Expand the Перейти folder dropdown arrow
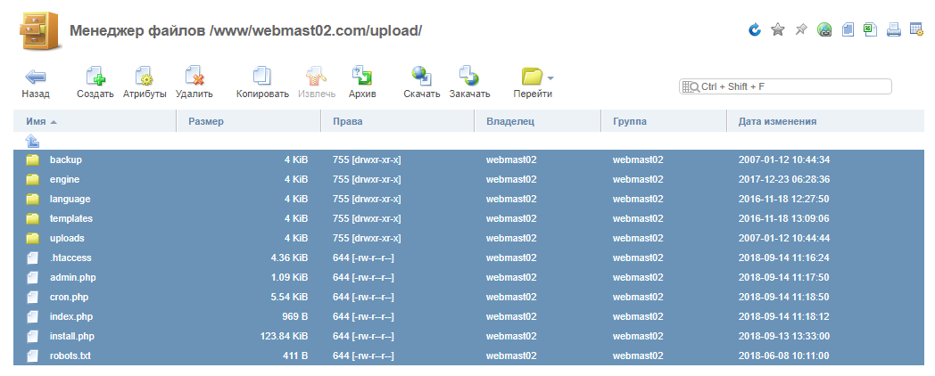 550,77
